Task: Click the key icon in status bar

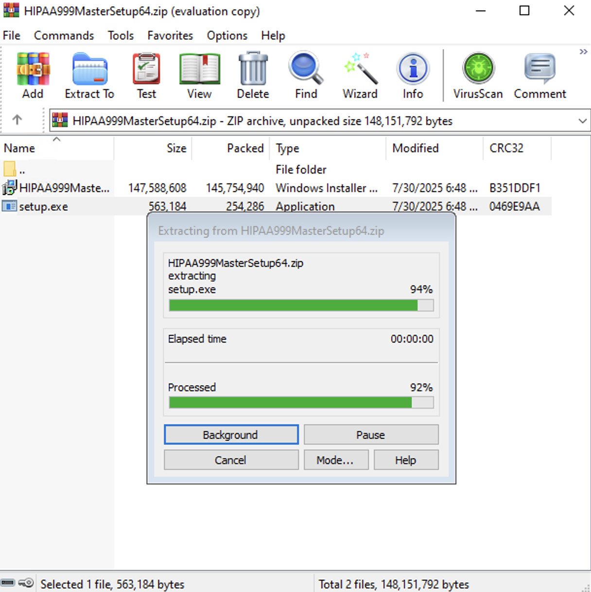Action: 26,583
